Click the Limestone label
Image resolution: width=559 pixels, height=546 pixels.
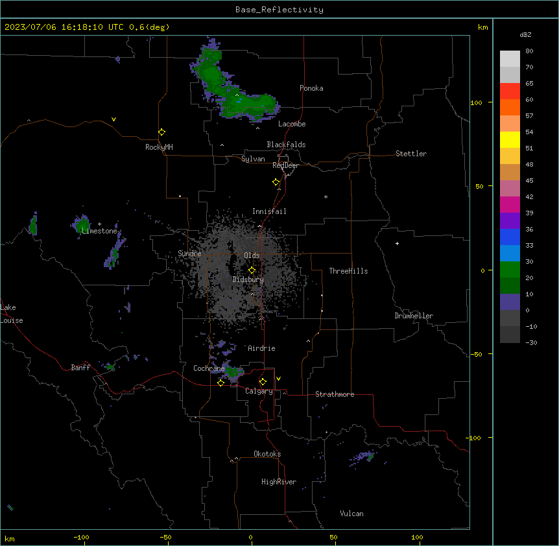pyautogui.click(x=99, y=231)
